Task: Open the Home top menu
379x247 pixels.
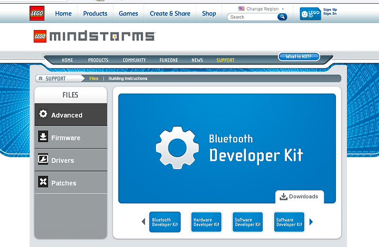Action: [x=63, y=14]
